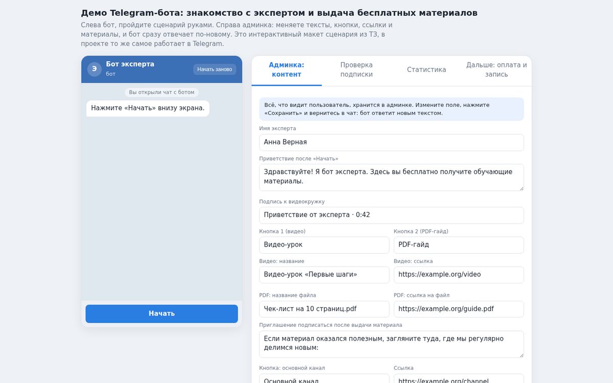This screenshot has height=383, width=613.
Task: Open the 'Статистика' tab
Action: pos(427,69)
